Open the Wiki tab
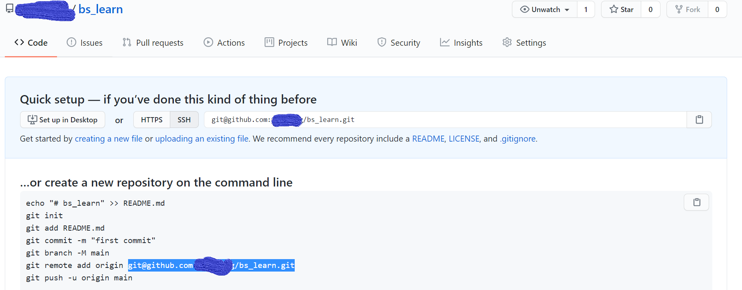The image size is (742, 290). 342,43
